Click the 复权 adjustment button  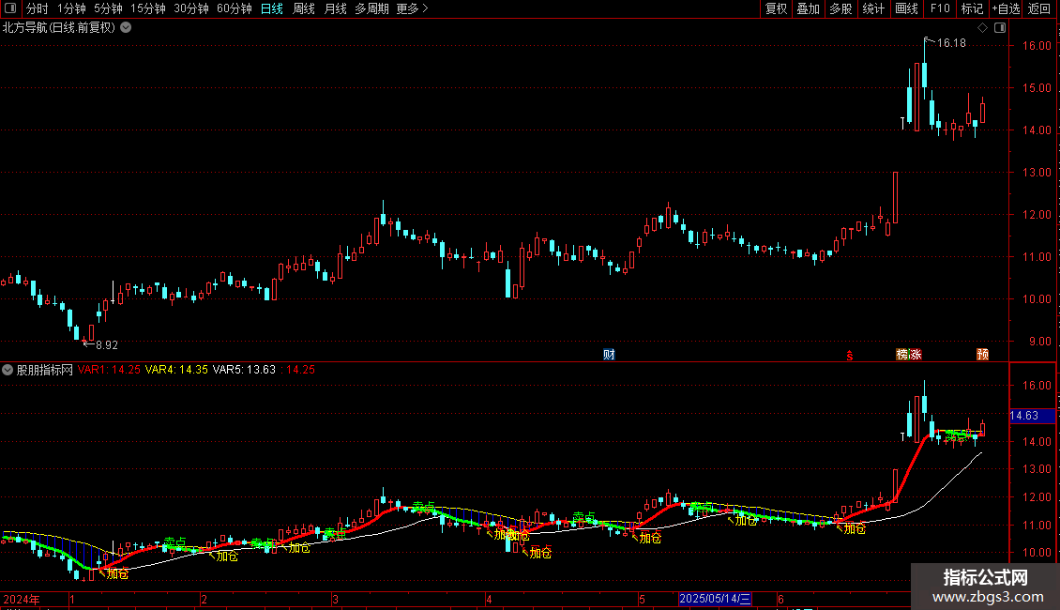click(x=776, y=8)
